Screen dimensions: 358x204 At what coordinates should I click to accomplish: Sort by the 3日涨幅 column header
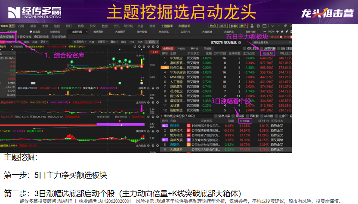(245, 121)
